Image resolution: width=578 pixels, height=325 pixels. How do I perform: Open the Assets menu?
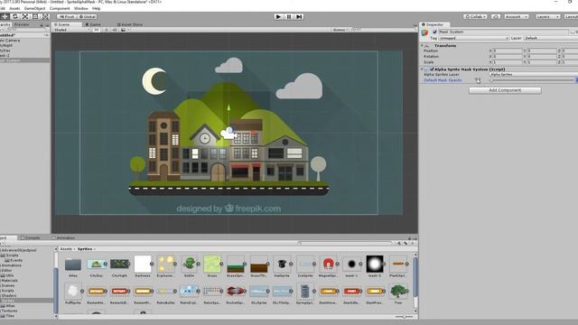14,8
